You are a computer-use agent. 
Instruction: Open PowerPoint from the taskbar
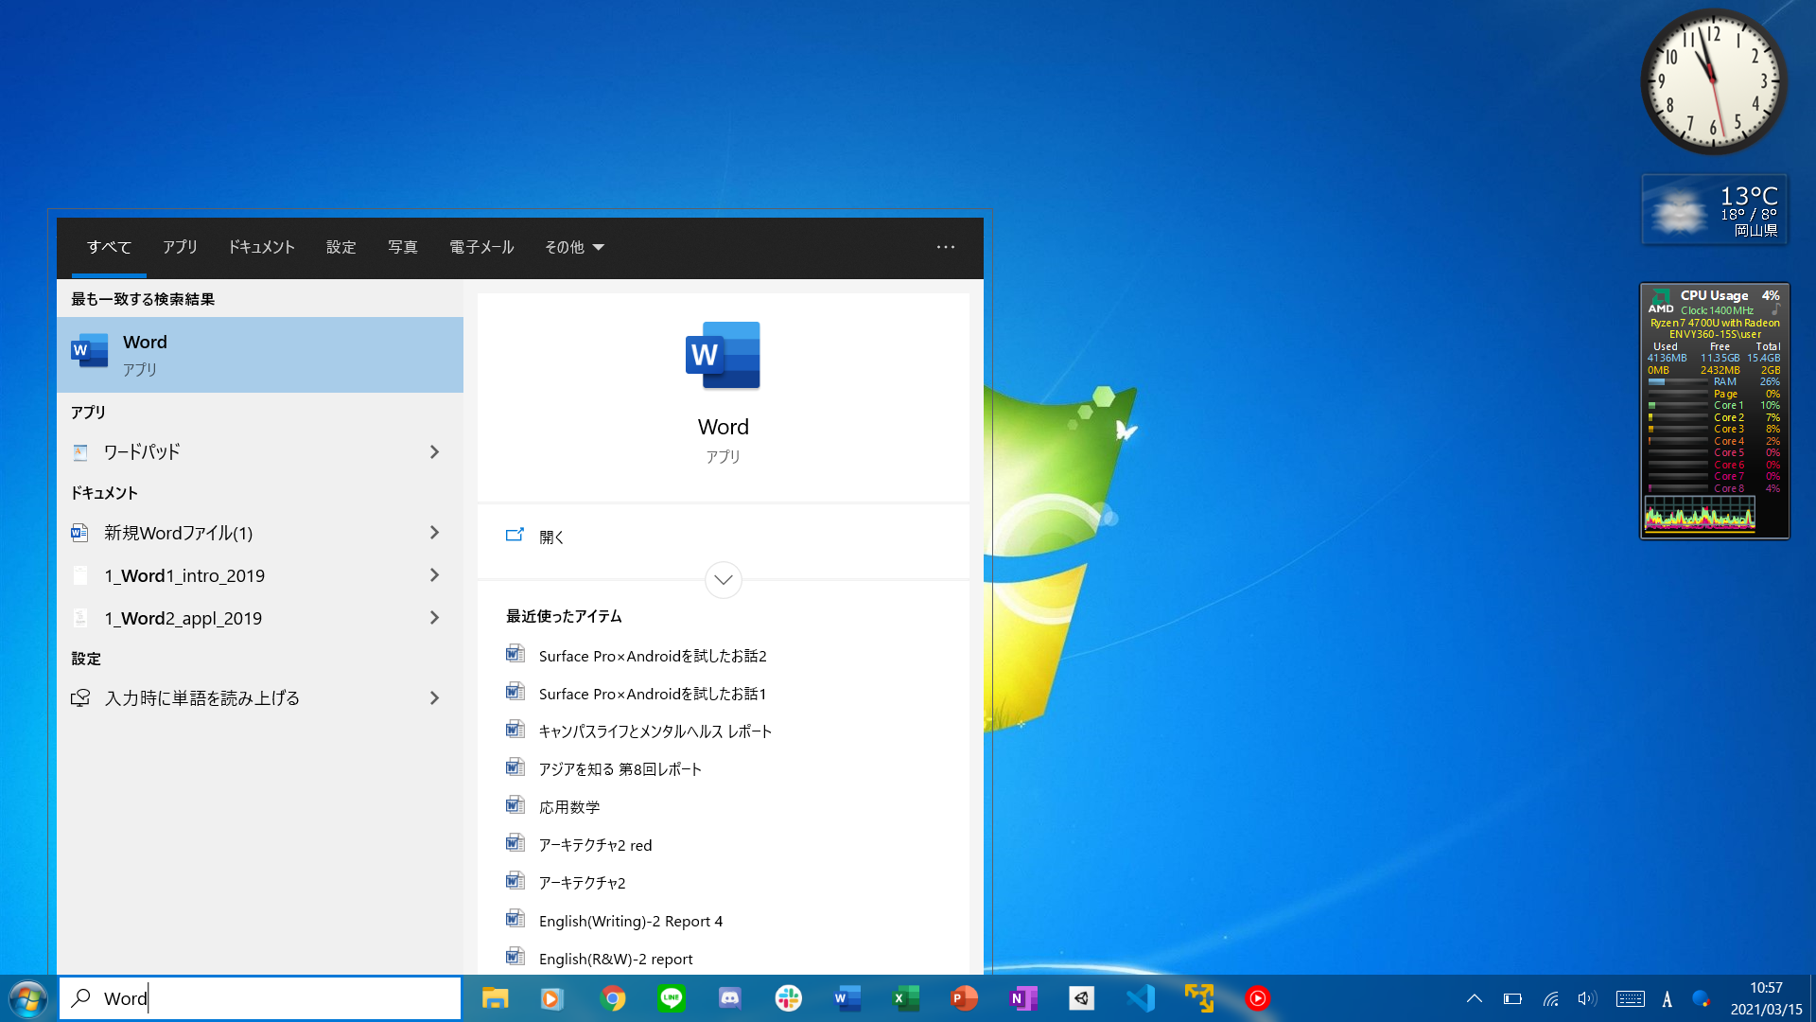(963, 997)
